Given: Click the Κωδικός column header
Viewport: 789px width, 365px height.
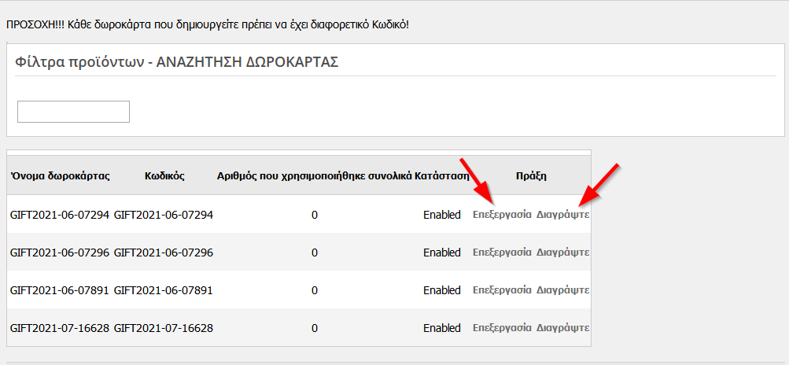Looking at the screenshot, I should pyautogui.click(x=164, y=176).
